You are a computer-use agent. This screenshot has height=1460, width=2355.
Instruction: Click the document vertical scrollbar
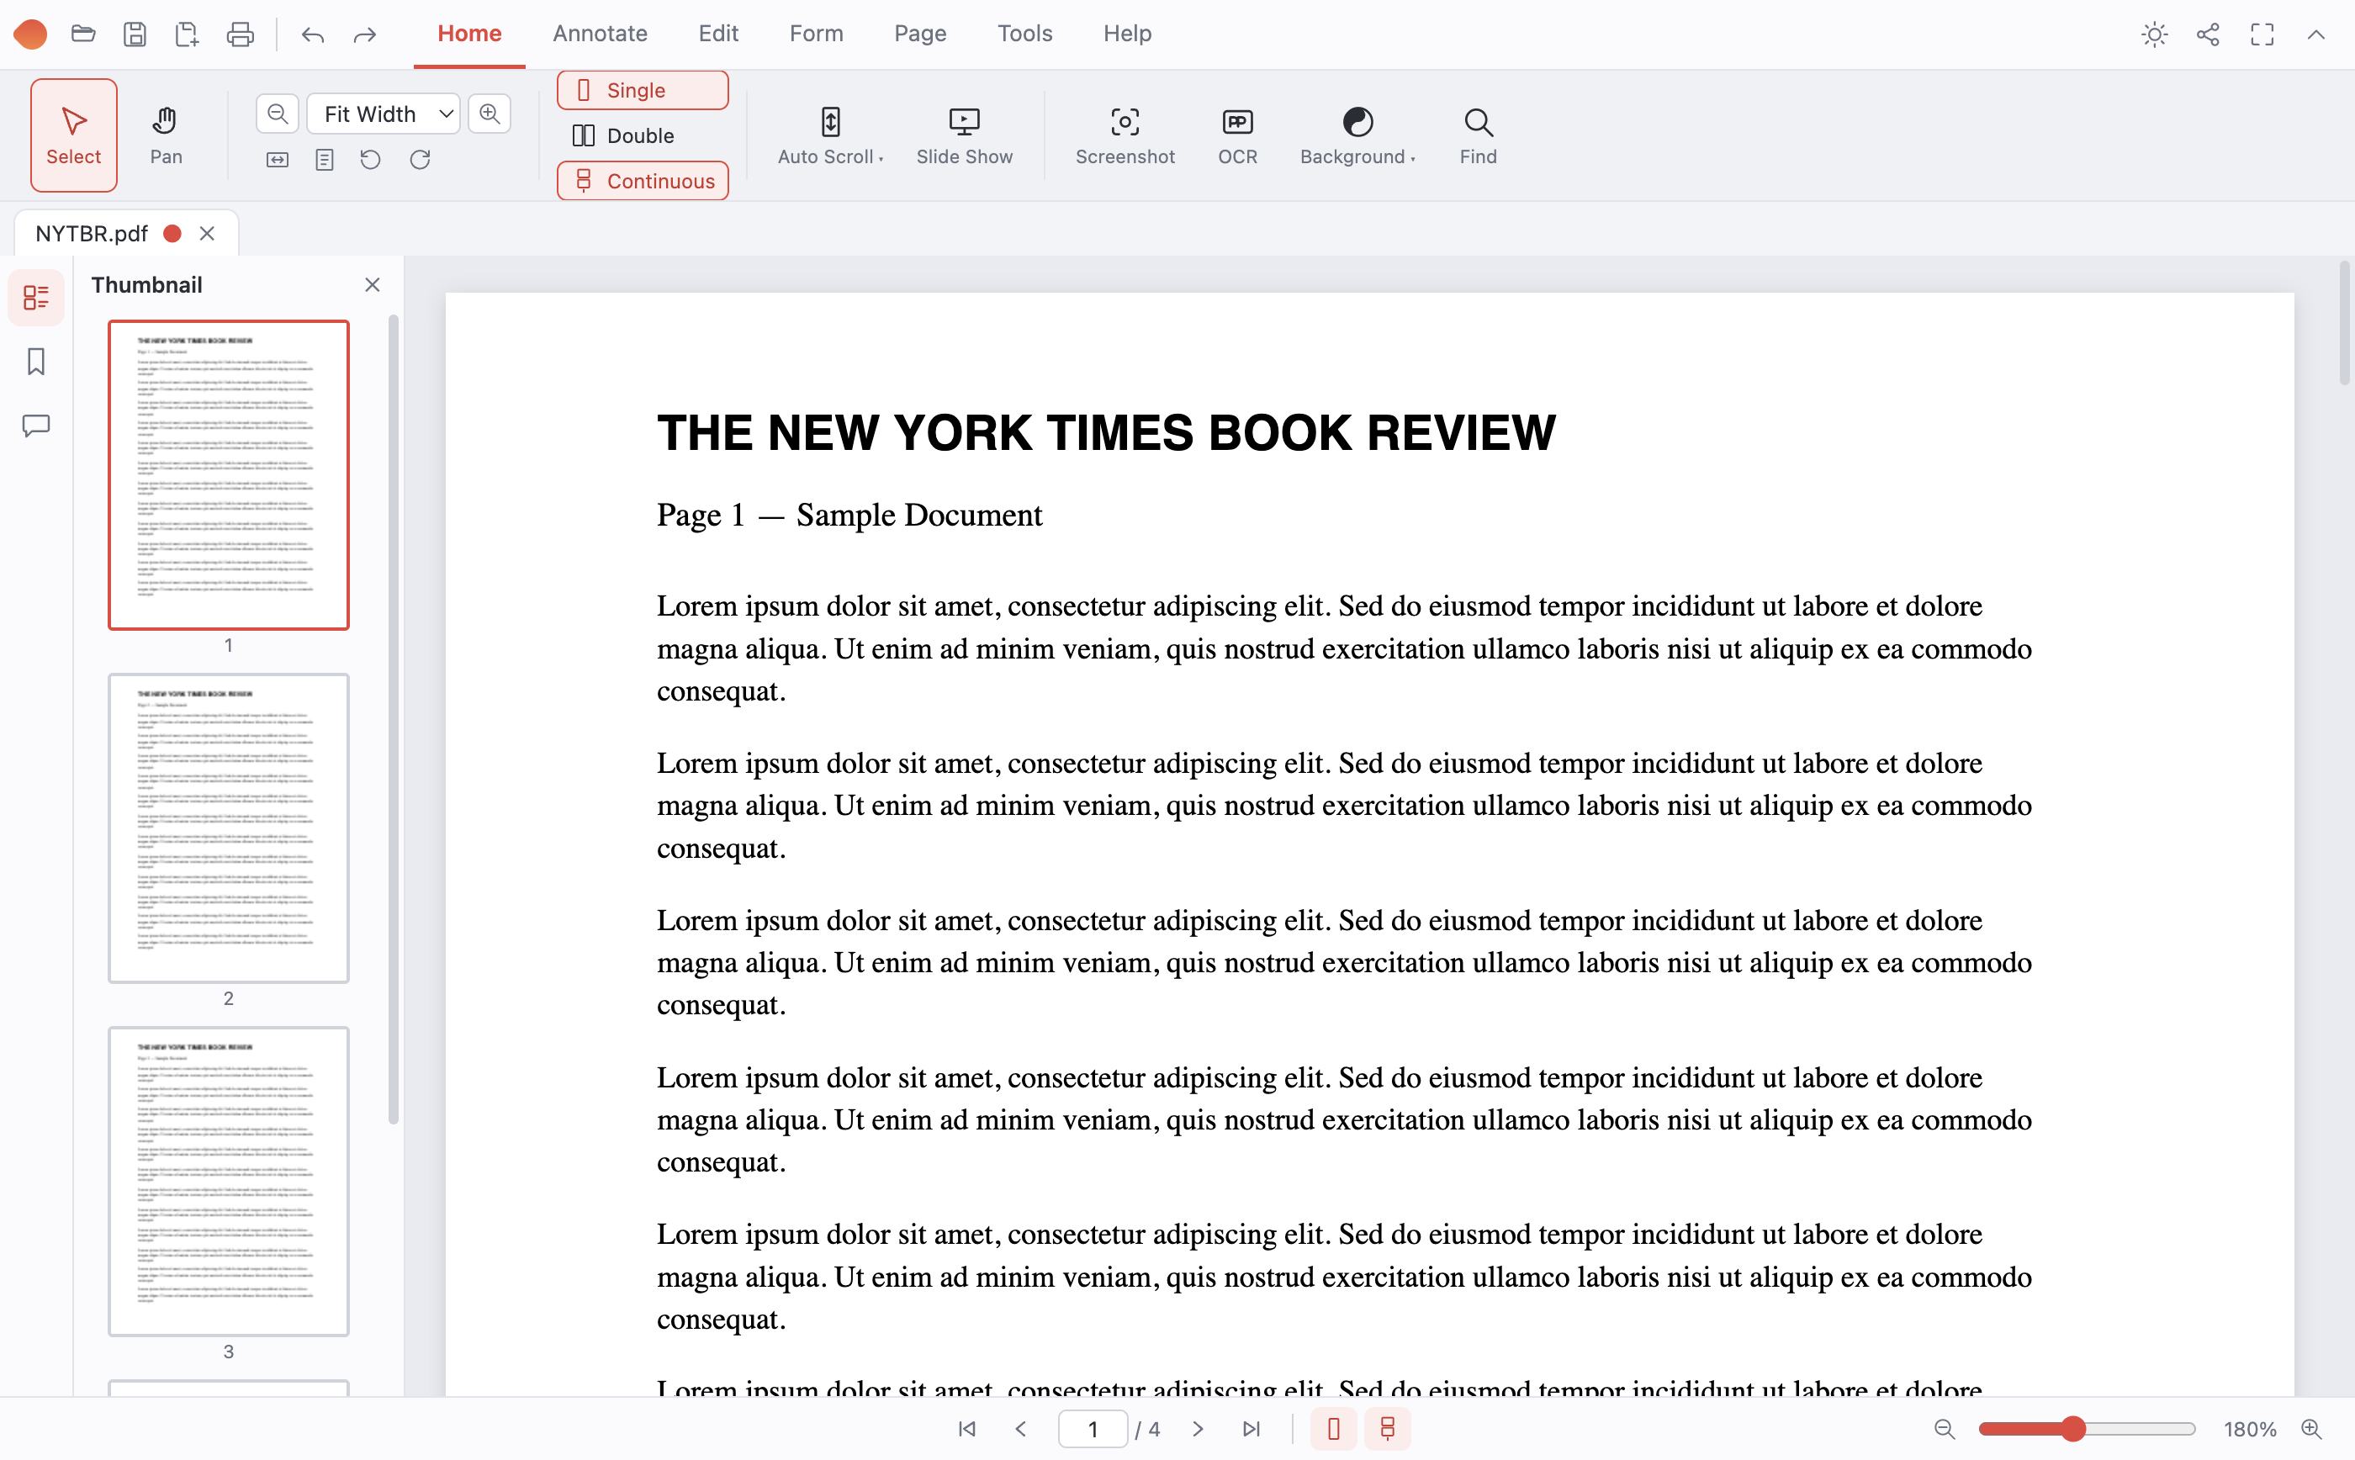pos(2344,324)
